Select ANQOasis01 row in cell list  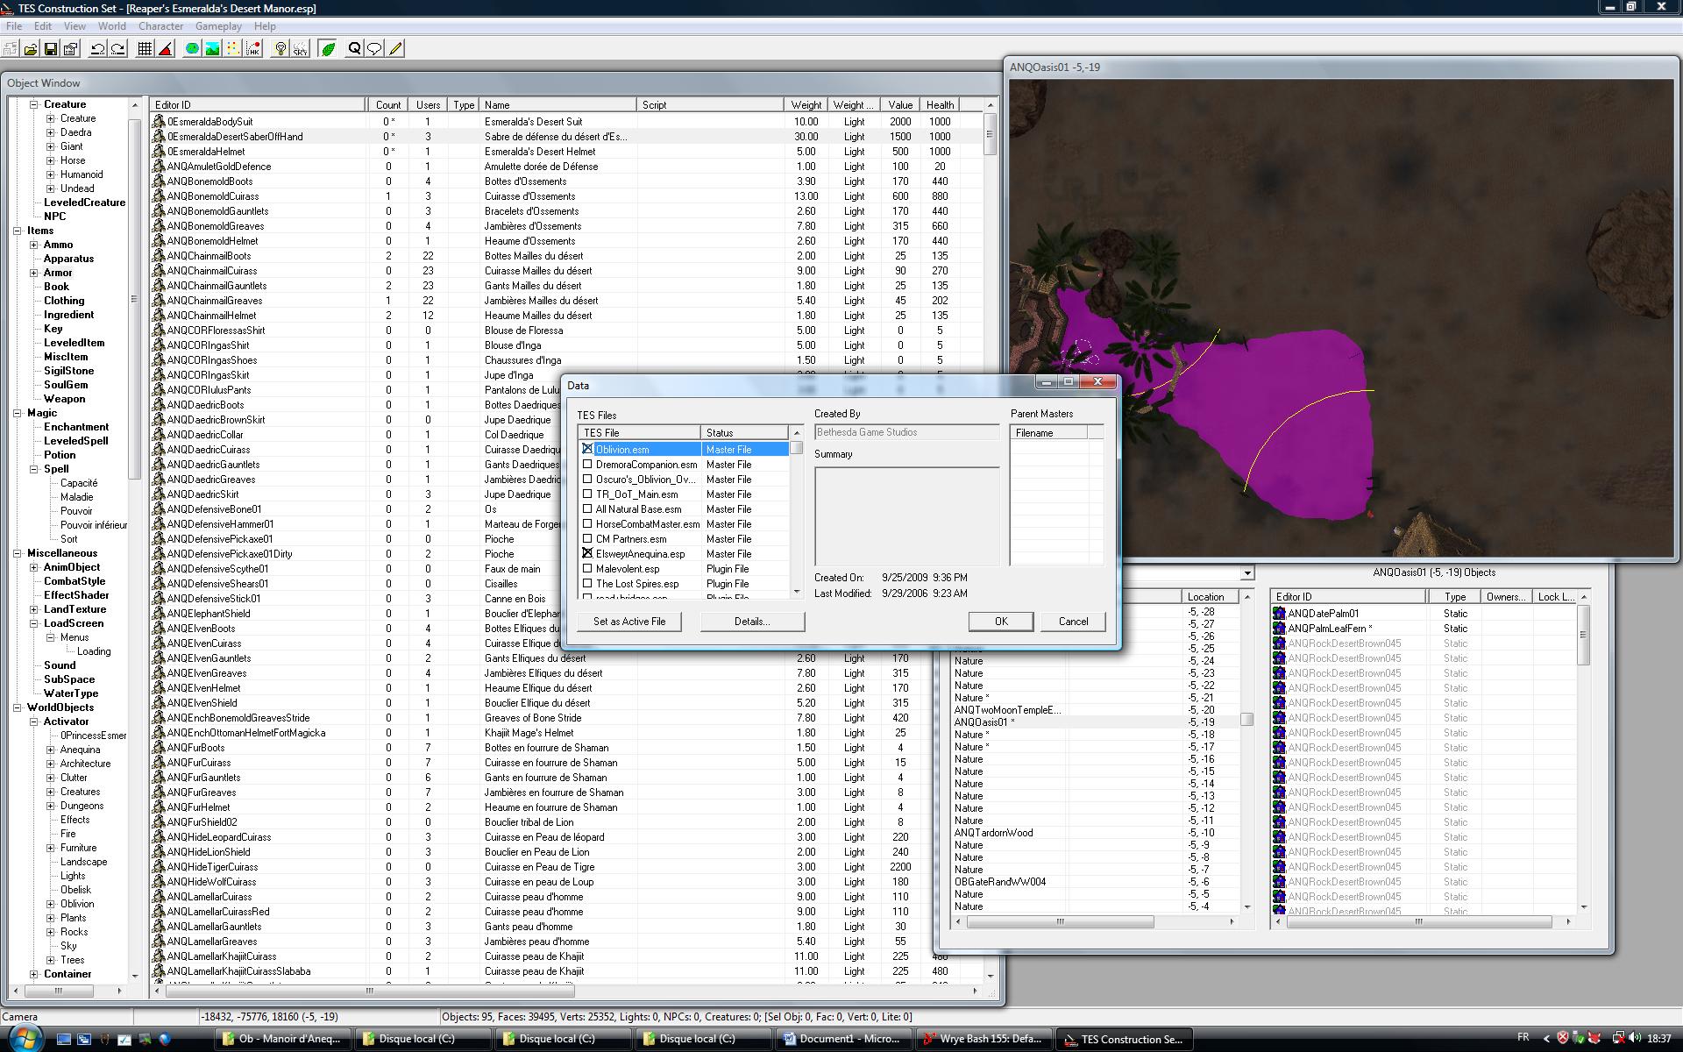pyautogui.click(x=1096, y=722)
